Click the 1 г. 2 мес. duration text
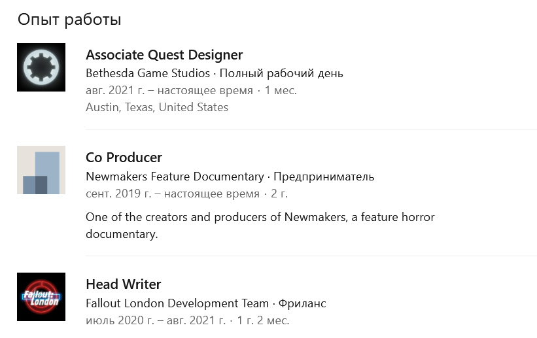Screen dimensions: 537x338 point(263,320)
